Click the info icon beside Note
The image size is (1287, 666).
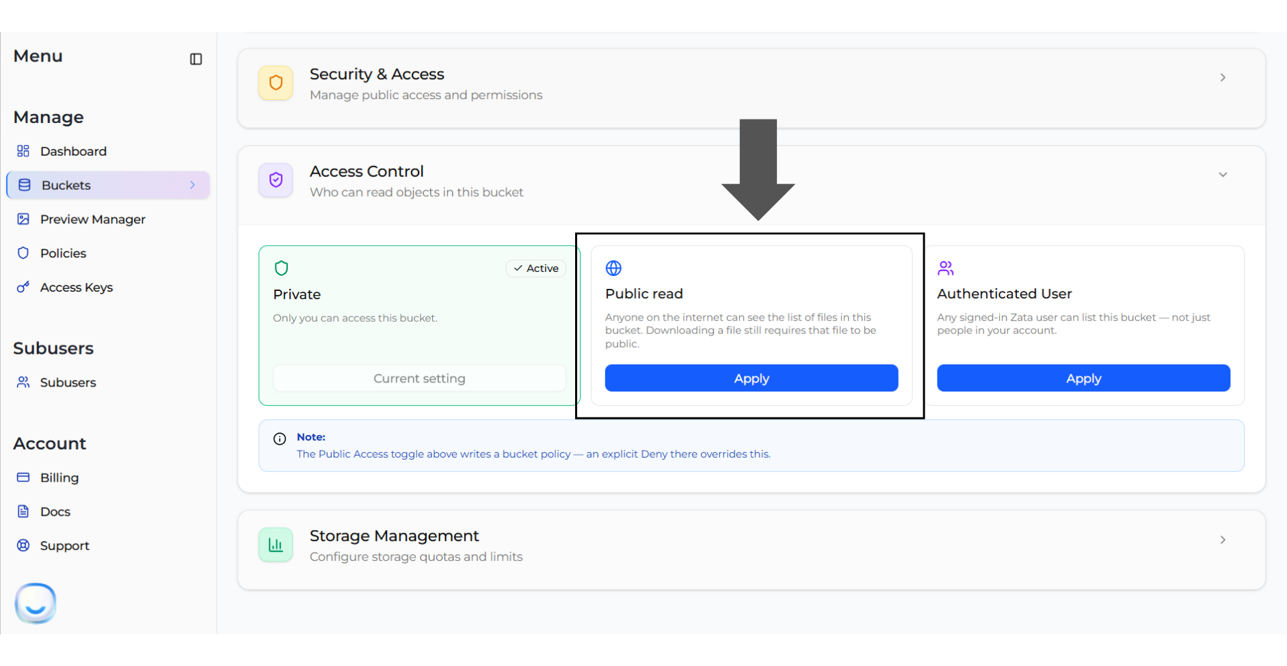[x=280, y=439]
